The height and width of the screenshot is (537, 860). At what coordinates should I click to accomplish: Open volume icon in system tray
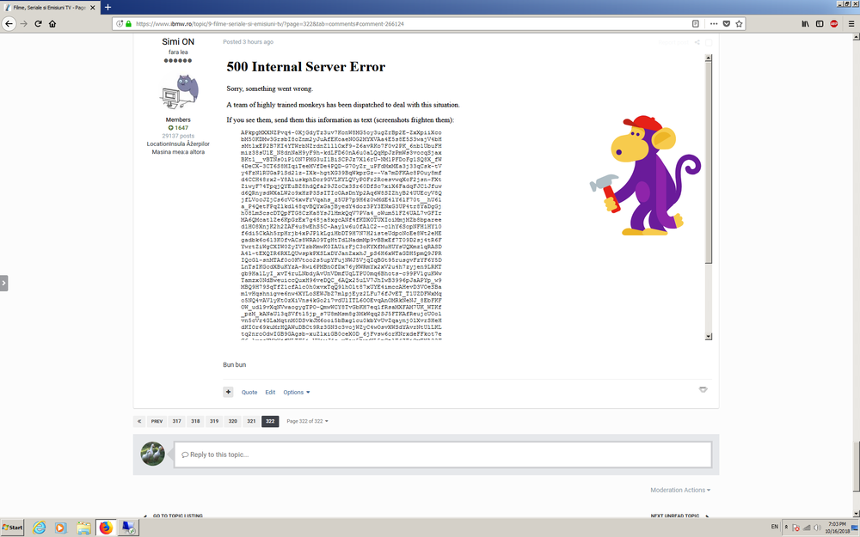point(817,528)
